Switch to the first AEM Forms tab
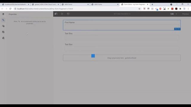The width and height of the screenshot is (191, 107). click(75, 4)
